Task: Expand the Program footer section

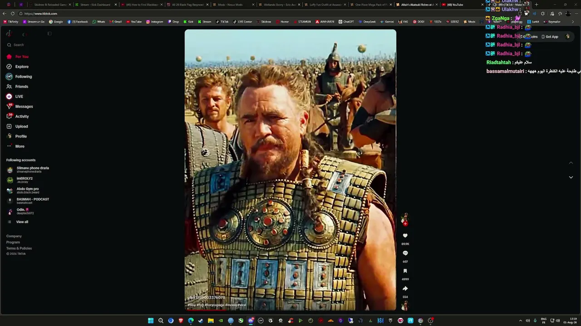Action: [x=13, y=242]
